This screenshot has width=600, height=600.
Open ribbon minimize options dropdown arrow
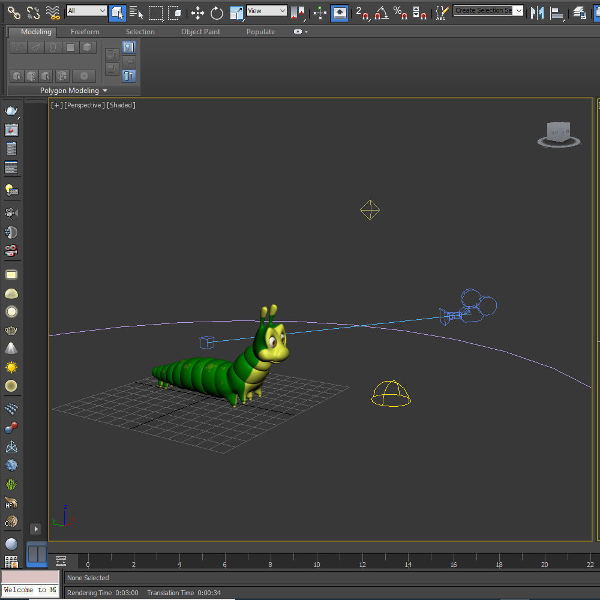click(307, 32)
